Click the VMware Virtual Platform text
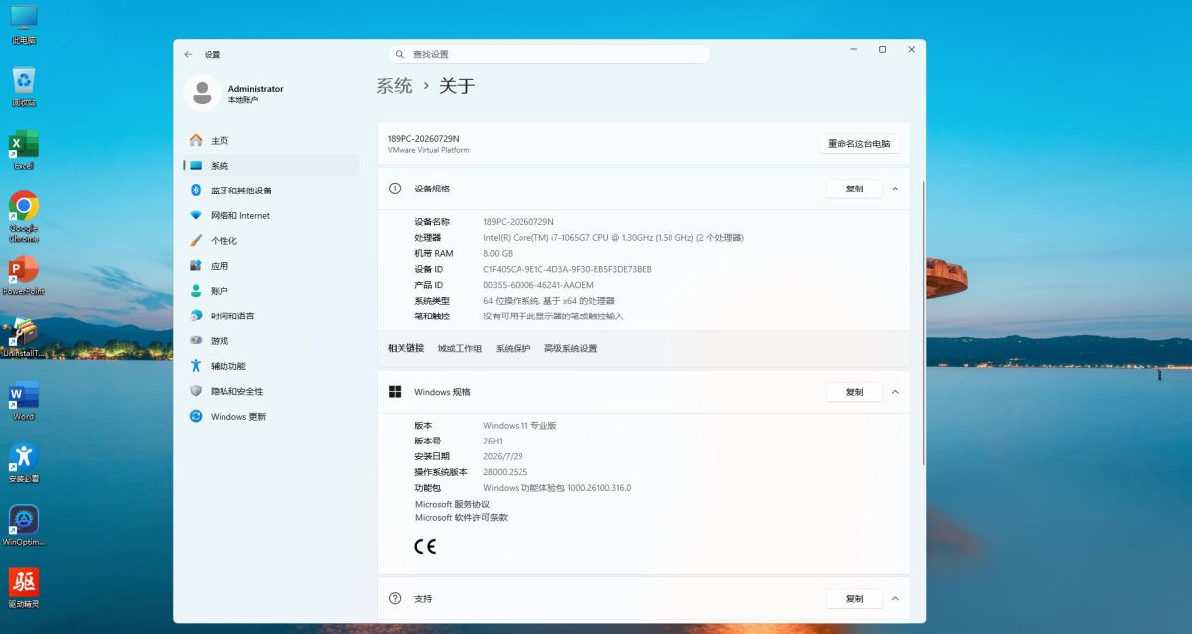Viewport: 1192px width, 634px height. pyautogui.click(x=428, y=150)
